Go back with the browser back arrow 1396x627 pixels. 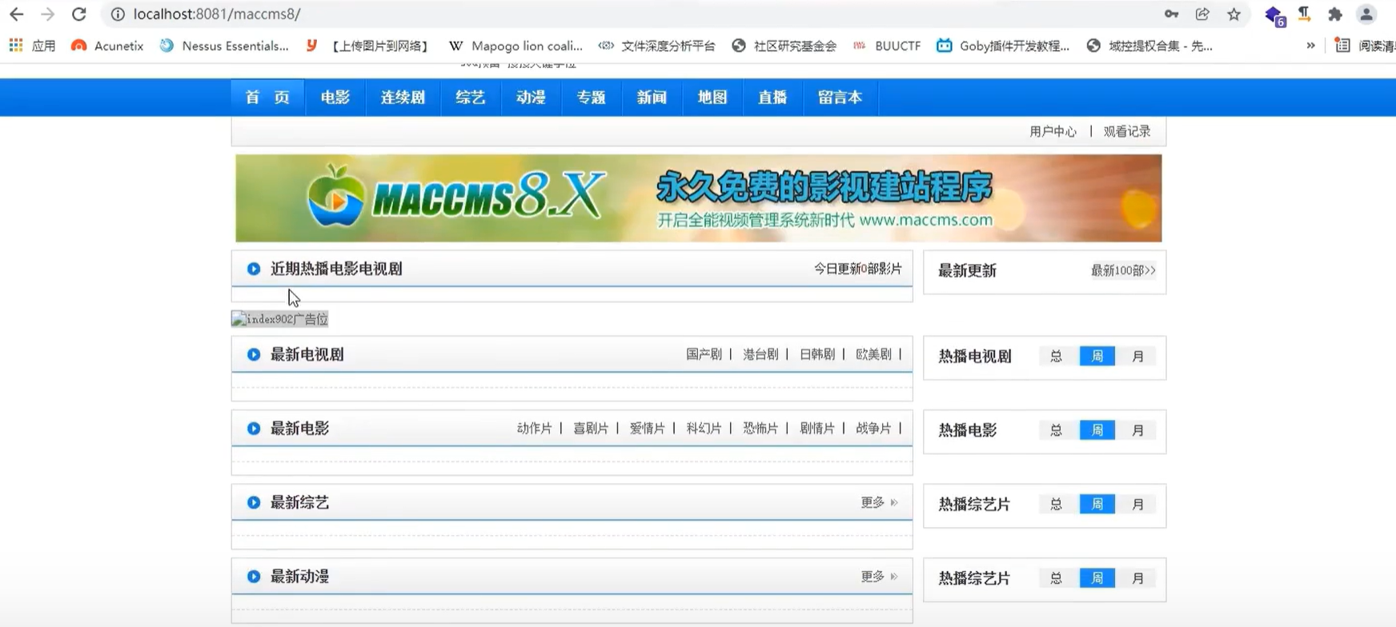pos(16,14)
